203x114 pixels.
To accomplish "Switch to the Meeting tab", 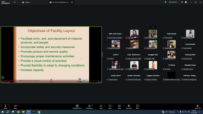I will (x=26, y=2).
